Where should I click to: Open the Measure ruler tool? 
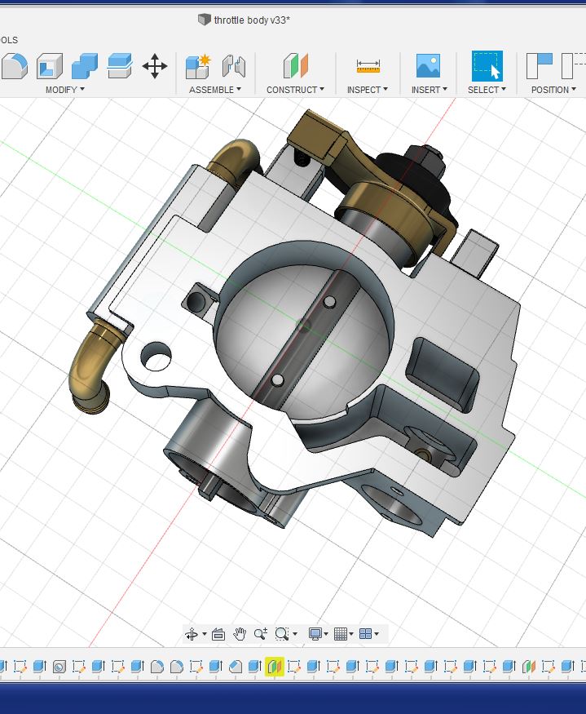click(368, 66)
